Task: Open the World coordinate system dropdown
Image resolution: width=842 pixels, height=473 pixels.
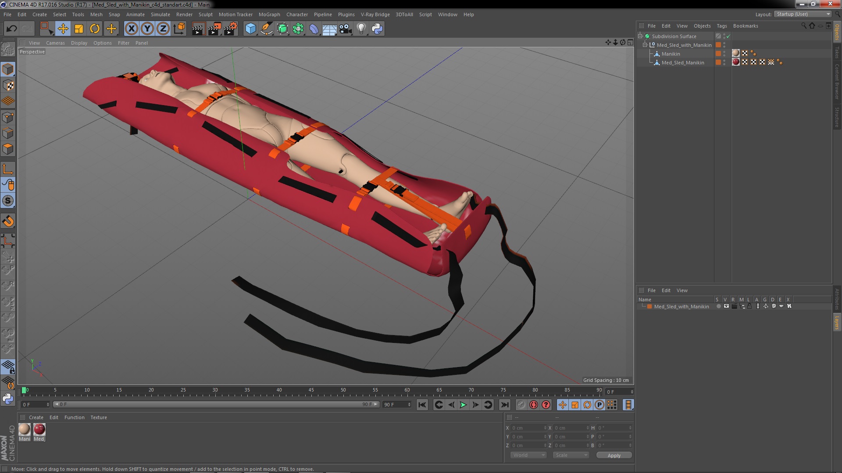Action: coord(528,455)
